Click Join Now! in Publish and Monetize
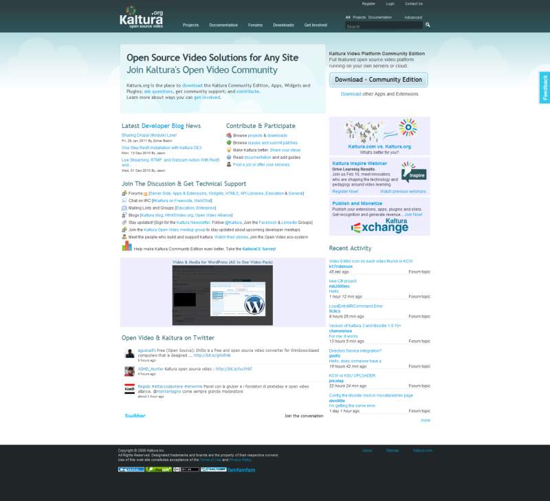Image resolution: width=550 pixels, height=501 pixels. [x=414, y=214]
